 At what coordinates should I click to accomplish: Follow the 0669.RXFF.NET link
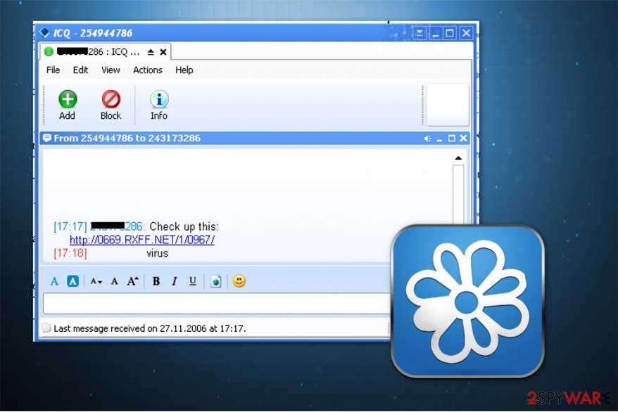pos(142,240)
